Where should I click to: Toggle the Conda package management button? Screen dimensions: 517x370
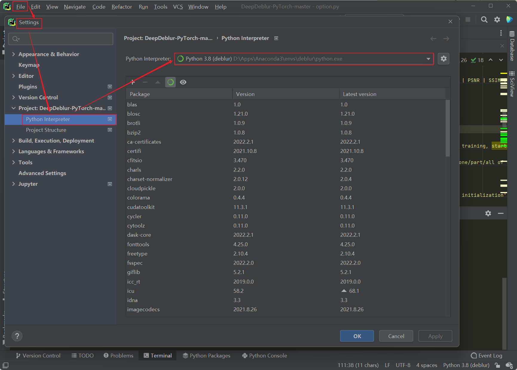click(170, 82)
